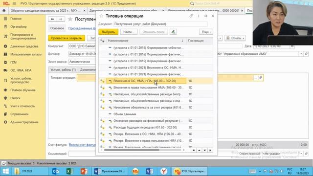The width and height of the screenshot is (313, 176).
Task: Click Провести и закрыть button
Action: pyautogui.click(x=67, y=38)
